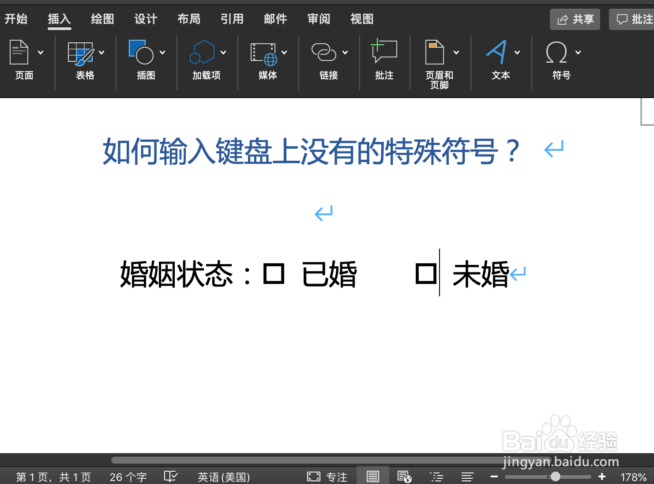654x484 pixels.
Task: Open the Design (设计) tab
Action: point(146,19)
